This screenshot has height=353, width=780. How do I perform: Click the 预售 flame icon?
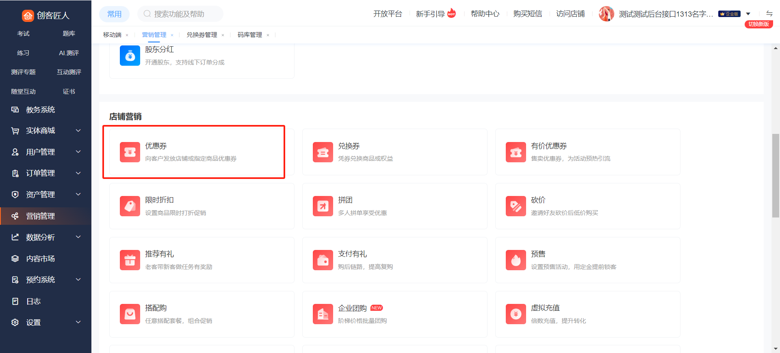click(516, 260)
